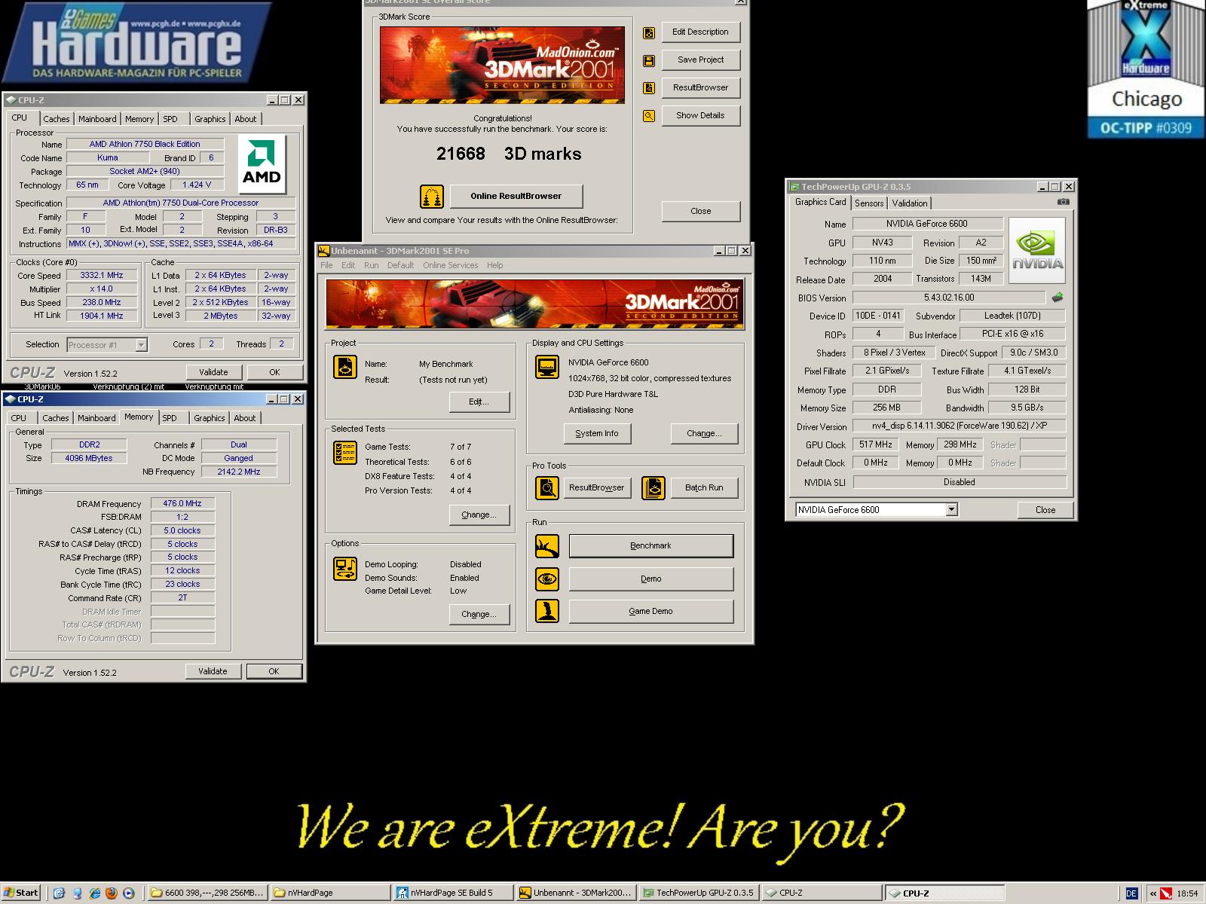The image size is (1206, 904).
Task: Switch to About tab in lower CPU-Z
Action: [245, 418]
